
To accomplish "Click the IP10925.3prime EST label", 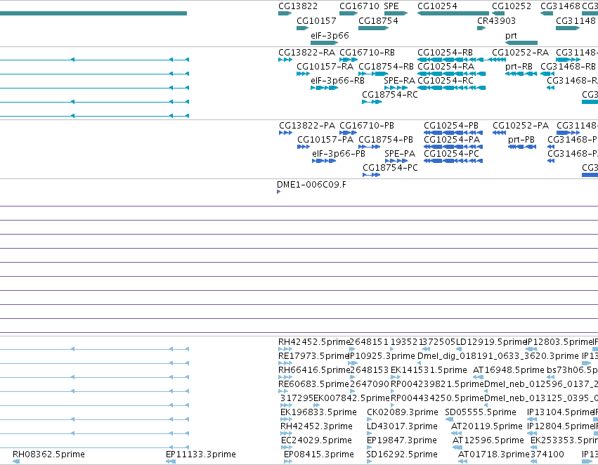I will [x=382, y=356].
